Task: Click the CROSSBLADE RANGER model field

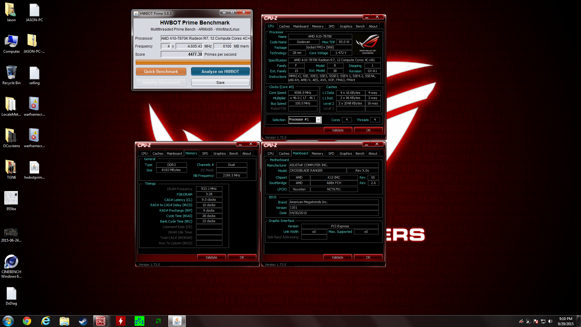Action: [317, 170]
